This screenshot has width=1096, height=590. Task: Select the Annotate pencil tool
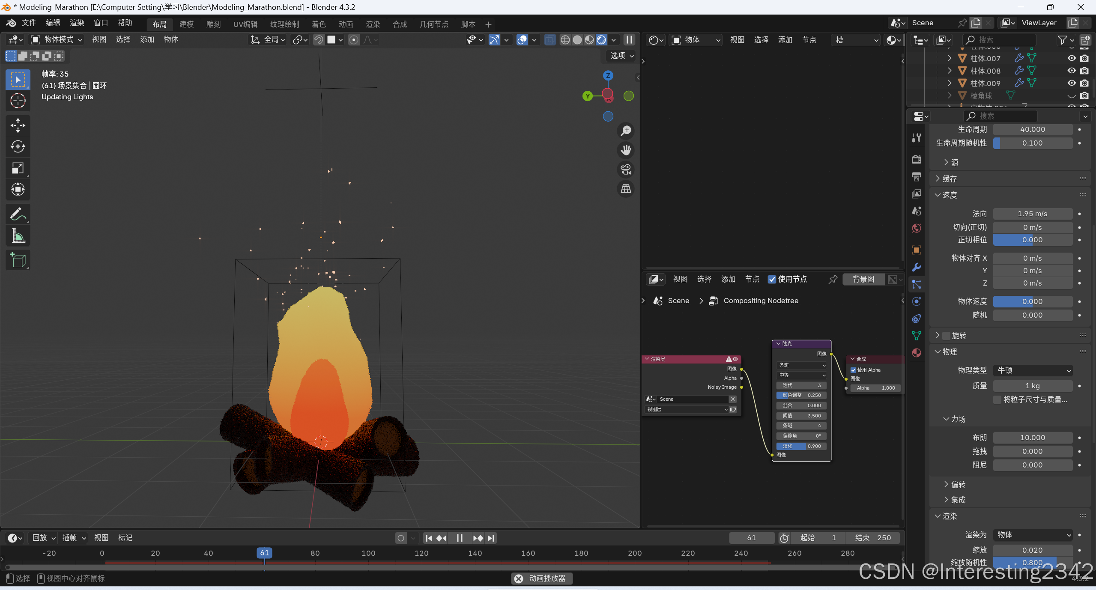tap(18, 214)
